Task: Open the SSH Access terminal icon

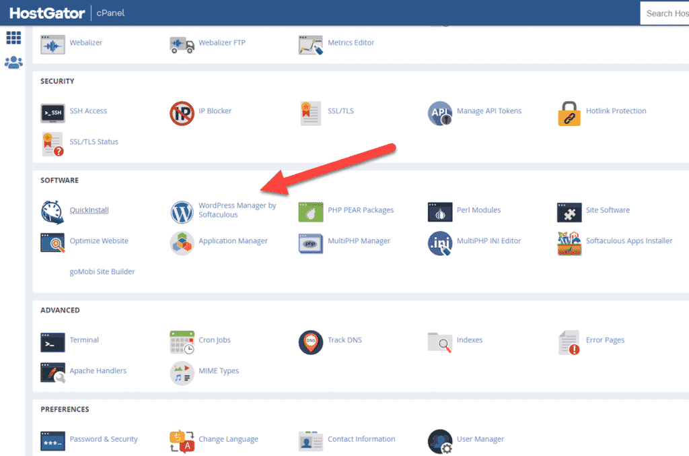Action: coord(52,113)
